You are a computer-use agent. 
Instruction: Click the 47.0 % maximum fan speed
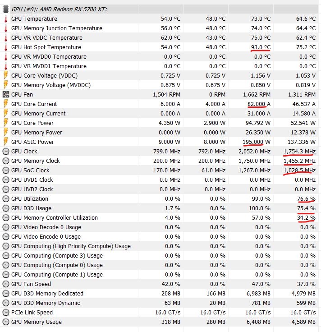[261, 284]
